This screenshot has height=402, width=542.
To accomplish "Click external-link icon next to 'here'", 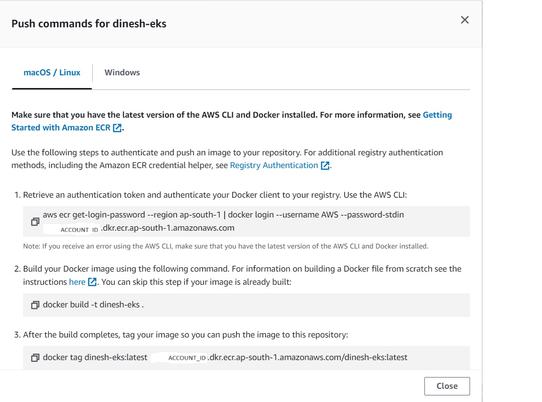I will (92, 282).
